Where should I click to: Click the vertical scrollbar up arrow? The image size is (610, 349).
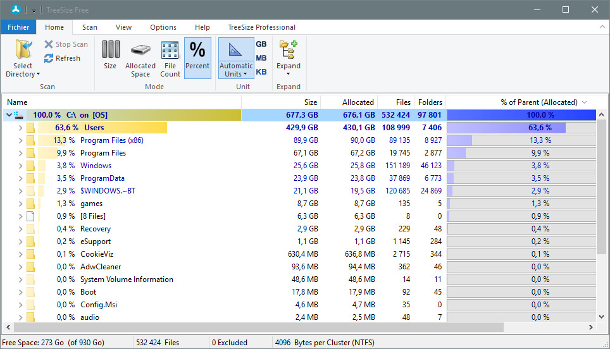coord(601,114)
